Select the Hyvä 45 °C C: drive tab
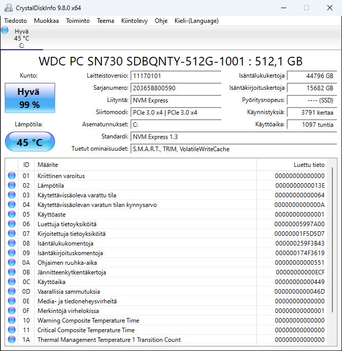The image size is (342, 351). click(22, 38)
